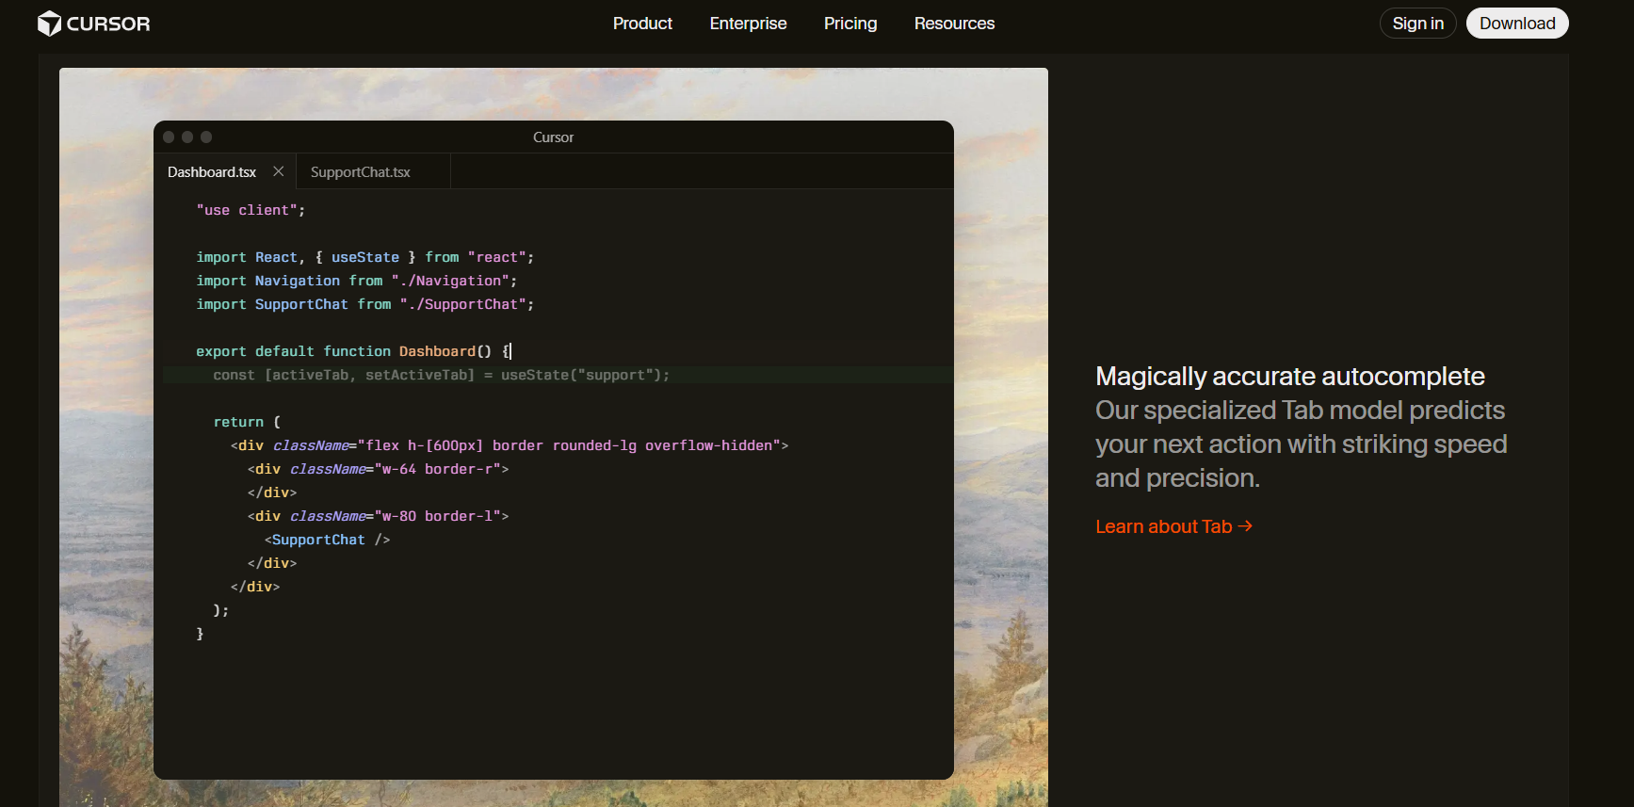
Task: Select the Dashboard.tsx editor tab
Action: point(212,172)
